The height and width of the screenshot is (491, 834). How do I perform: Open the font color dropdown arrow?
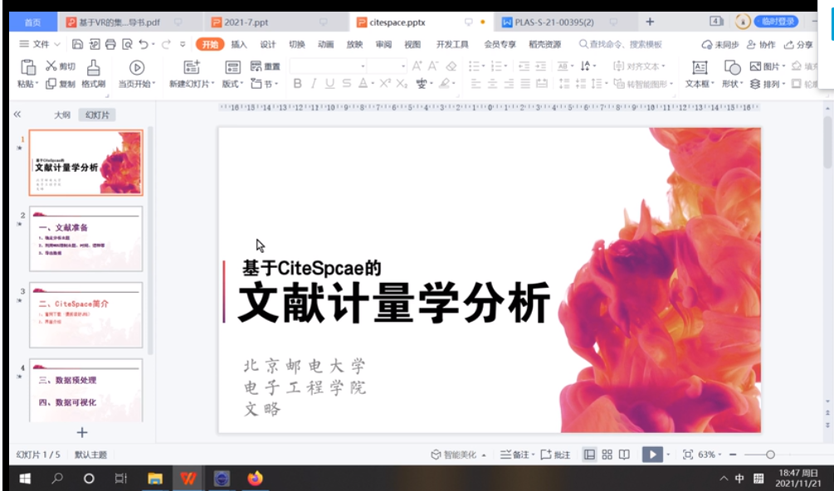373,84
